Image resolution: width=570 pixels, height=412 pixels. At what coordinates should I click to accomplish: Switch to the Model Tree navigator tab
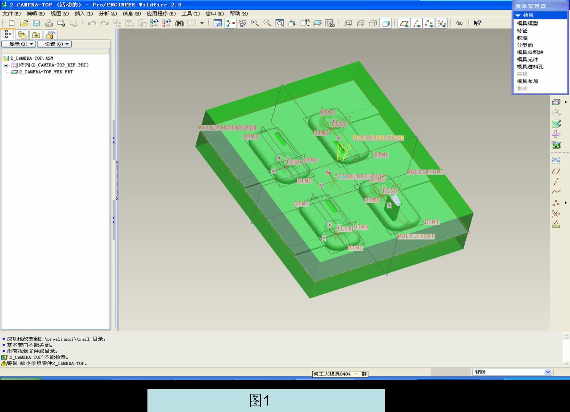click(8, 35)
